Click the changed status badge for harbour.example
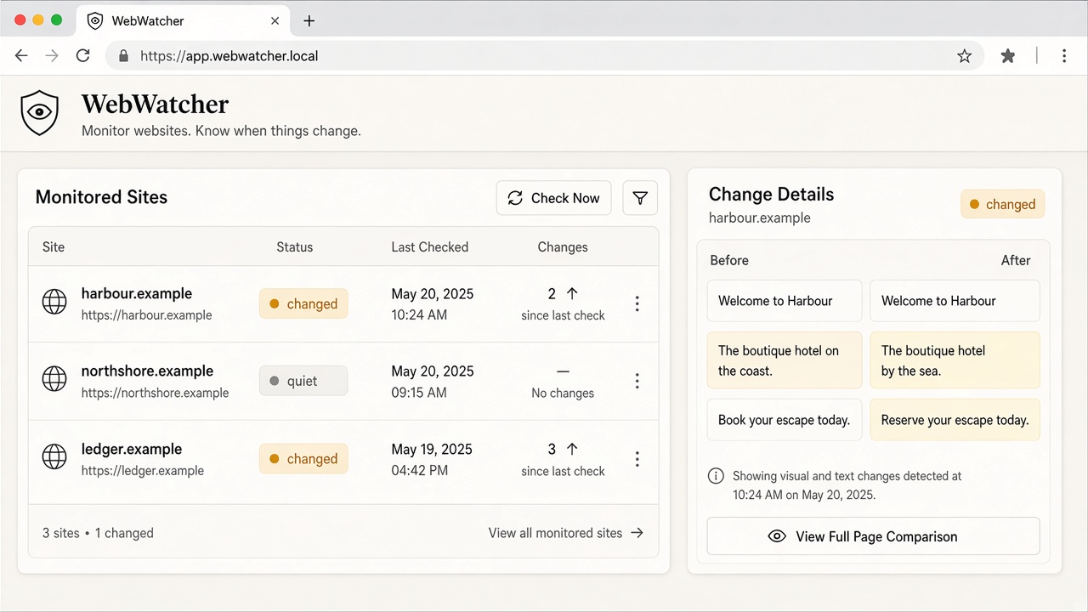This screenshot has height=612, width=1088. (303, 303)
